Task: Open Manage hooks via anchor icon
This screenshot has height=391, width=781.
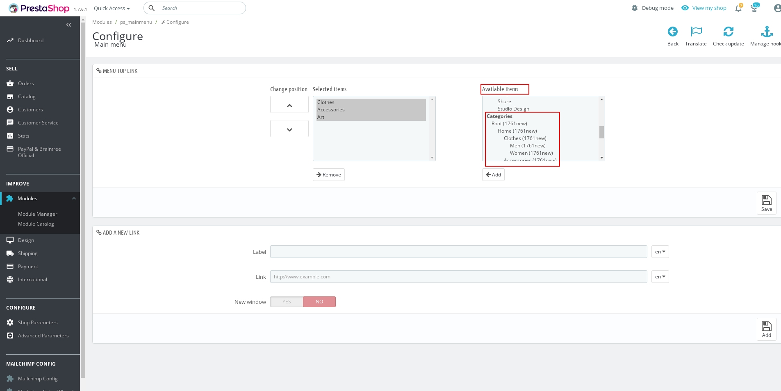Action: click(x=766, y=32)
